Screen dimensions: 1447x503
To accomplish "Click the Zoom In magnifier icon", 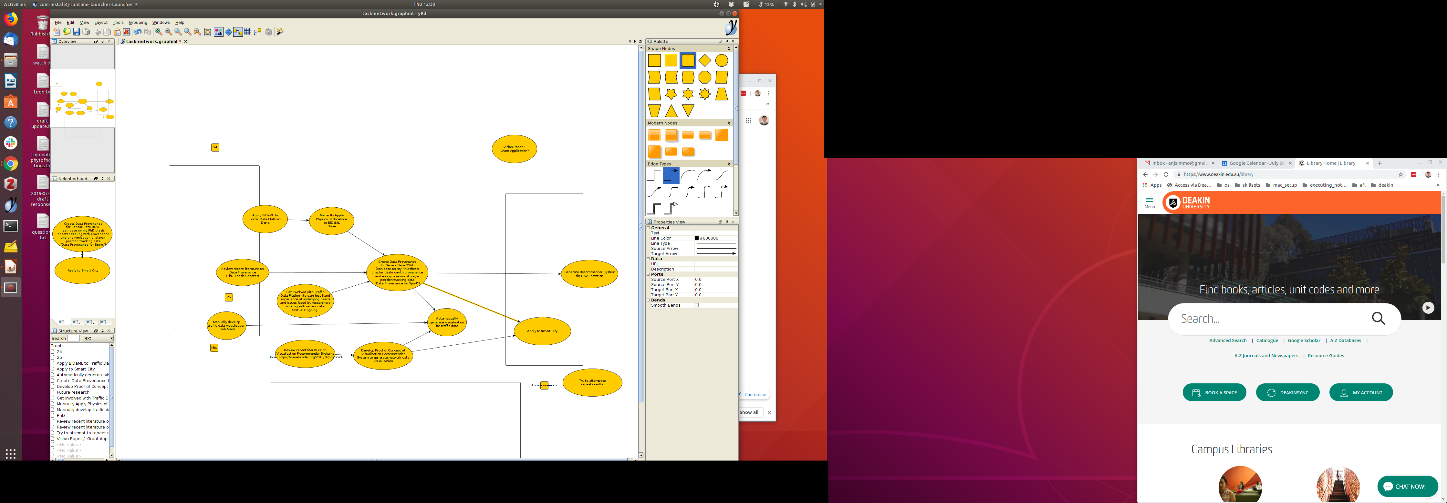I will click(158, 32).
